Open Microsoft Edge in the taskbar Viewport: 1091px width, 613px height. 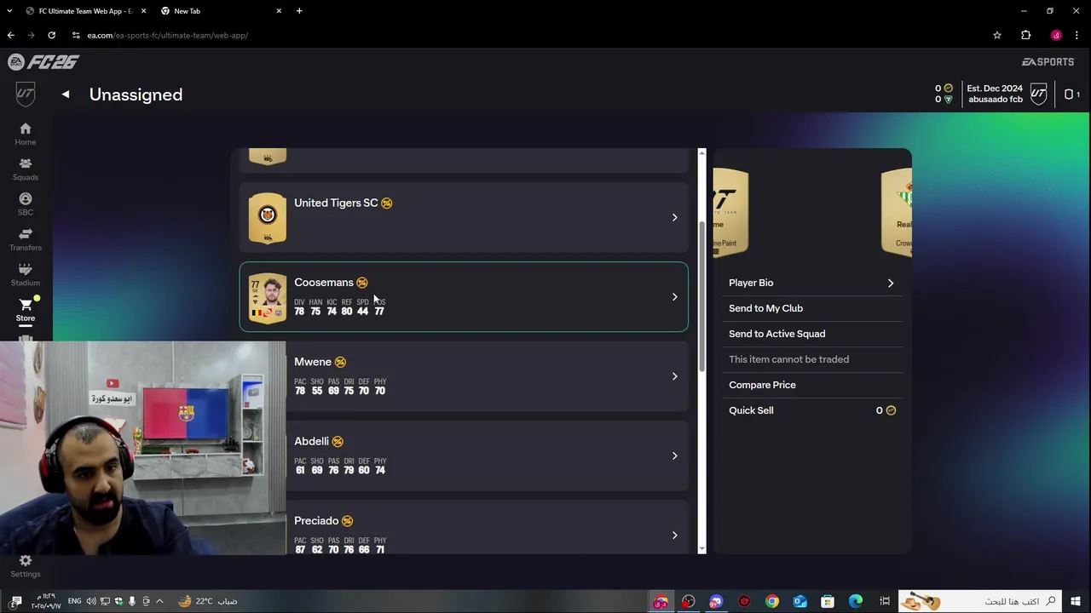click(855, 601)
